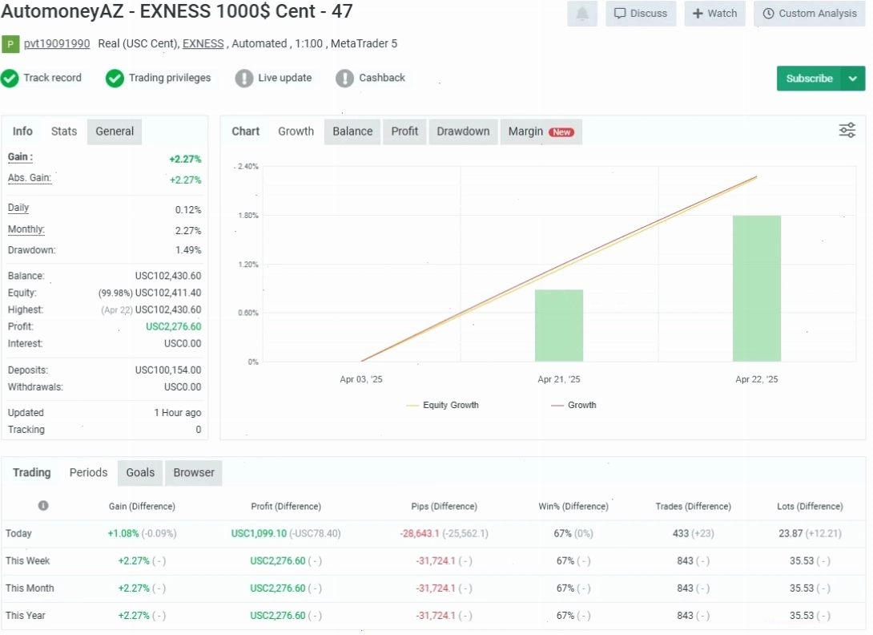The width and height of the screenshot is (873, 635).
Task: Click the Subscribe button
Action: point(809,79)
